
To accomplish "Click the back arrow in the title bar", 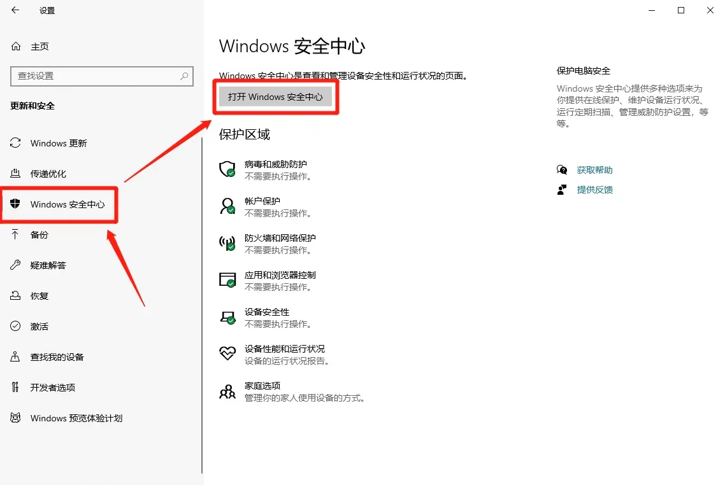I will (x=15, y=10).
